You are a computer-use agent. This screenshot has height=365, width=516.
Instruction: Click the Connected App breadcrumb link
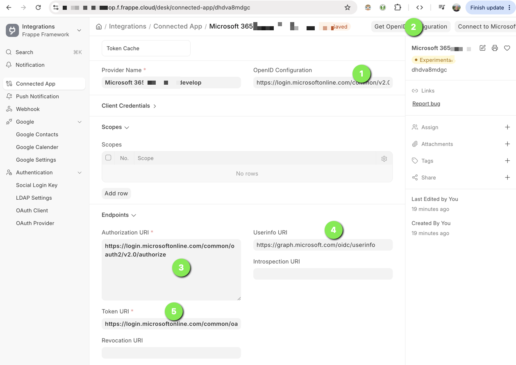click(178, 26)
